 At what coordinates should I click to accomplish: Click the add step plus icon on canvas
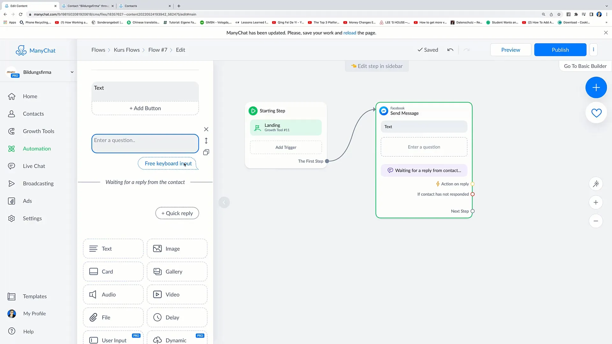click(x=596, y=87)
